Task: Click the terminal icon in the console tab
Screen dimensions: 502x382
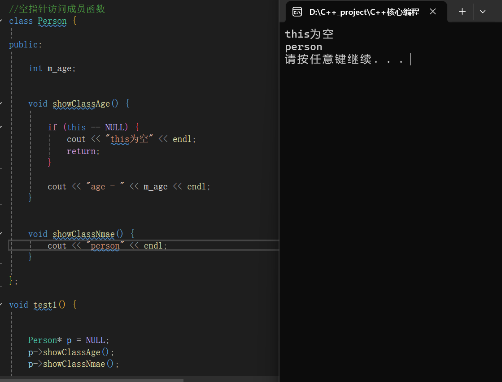Action: pyautogui.click(x=297, y=12)
